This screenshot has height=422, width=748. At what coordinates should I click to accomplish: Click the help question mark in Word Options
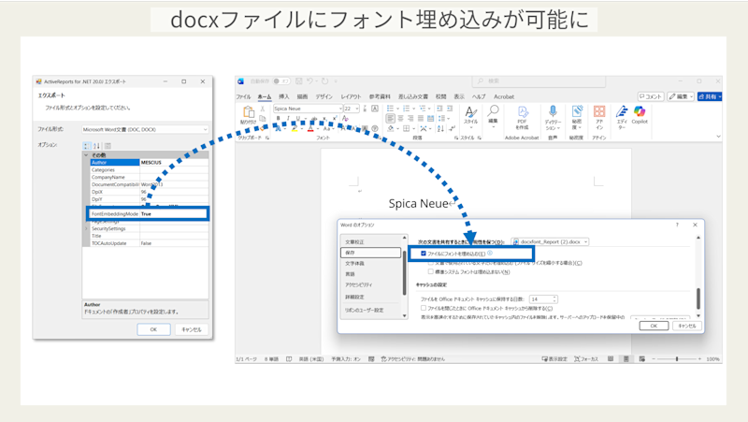tap(677, 225)
